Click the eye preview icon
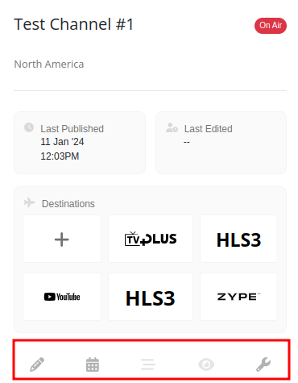The width and height of the screenshot is (298, 383). pos(206,364)
